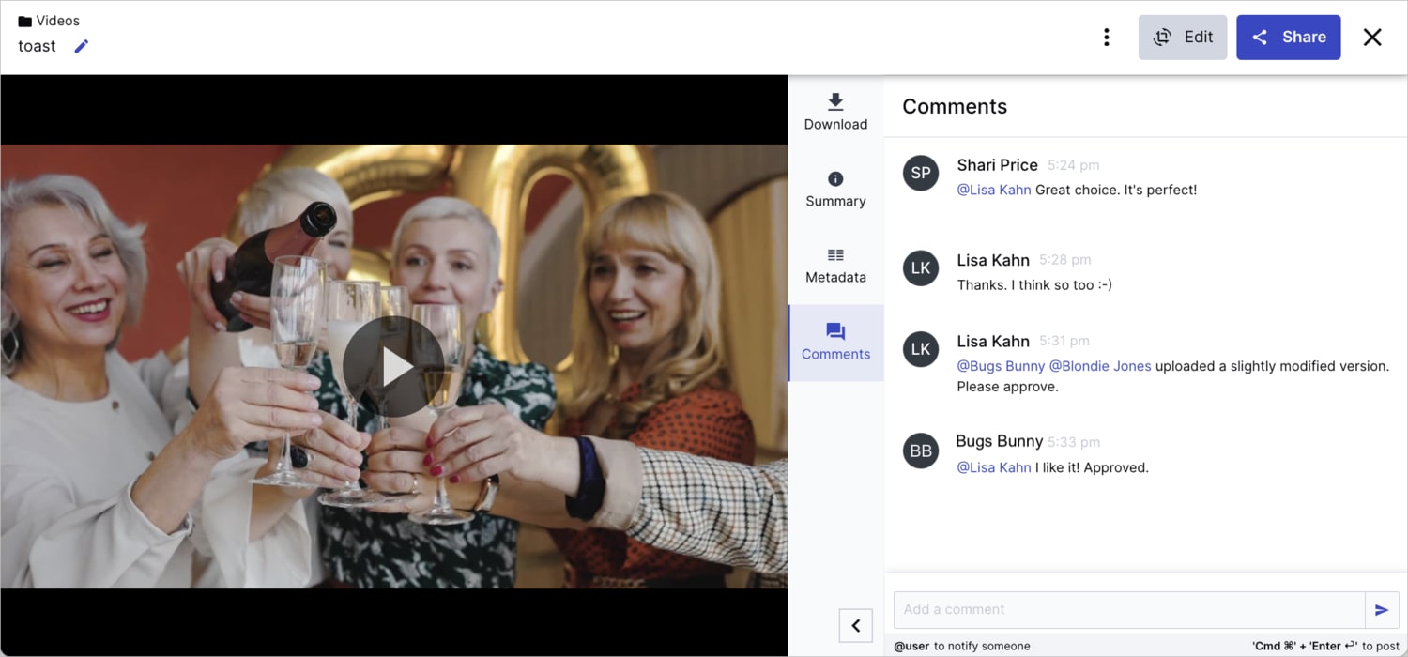Click Shari Price's SP avatar
The height and width of the screenshot is (657, 1408).
coord(921,173)
